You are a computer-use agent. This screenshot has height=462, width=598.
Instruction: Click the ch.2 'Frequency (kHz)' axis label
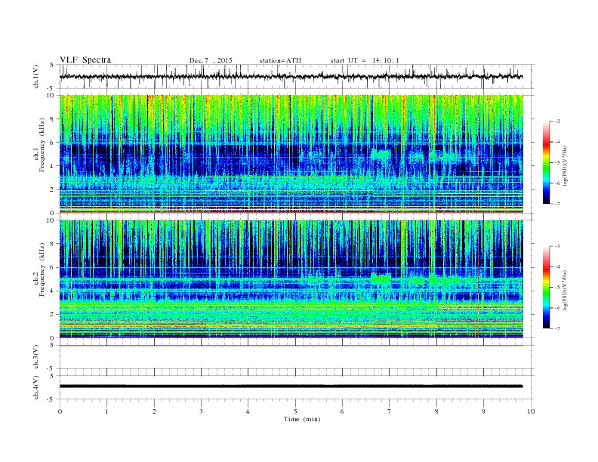click(42, 269)
